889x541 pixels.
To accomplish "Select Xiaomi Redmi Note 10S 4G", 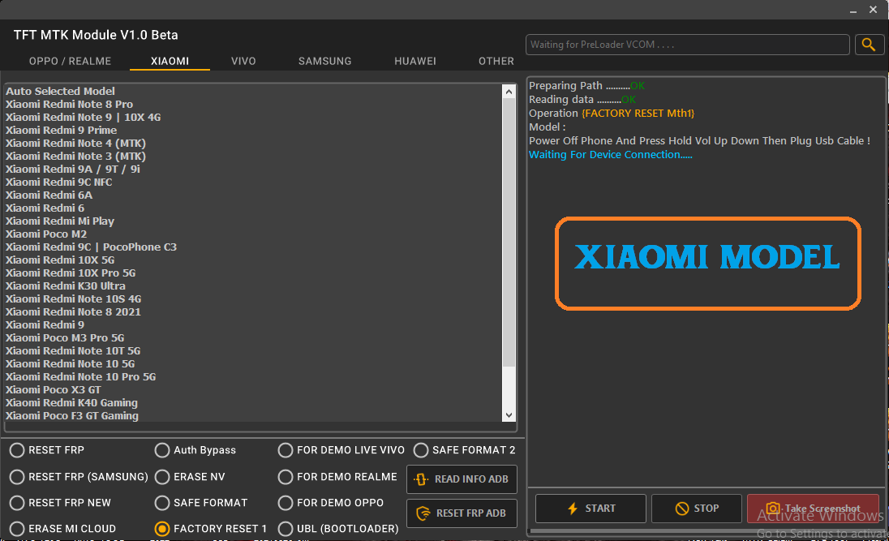I will coord(74,298).
